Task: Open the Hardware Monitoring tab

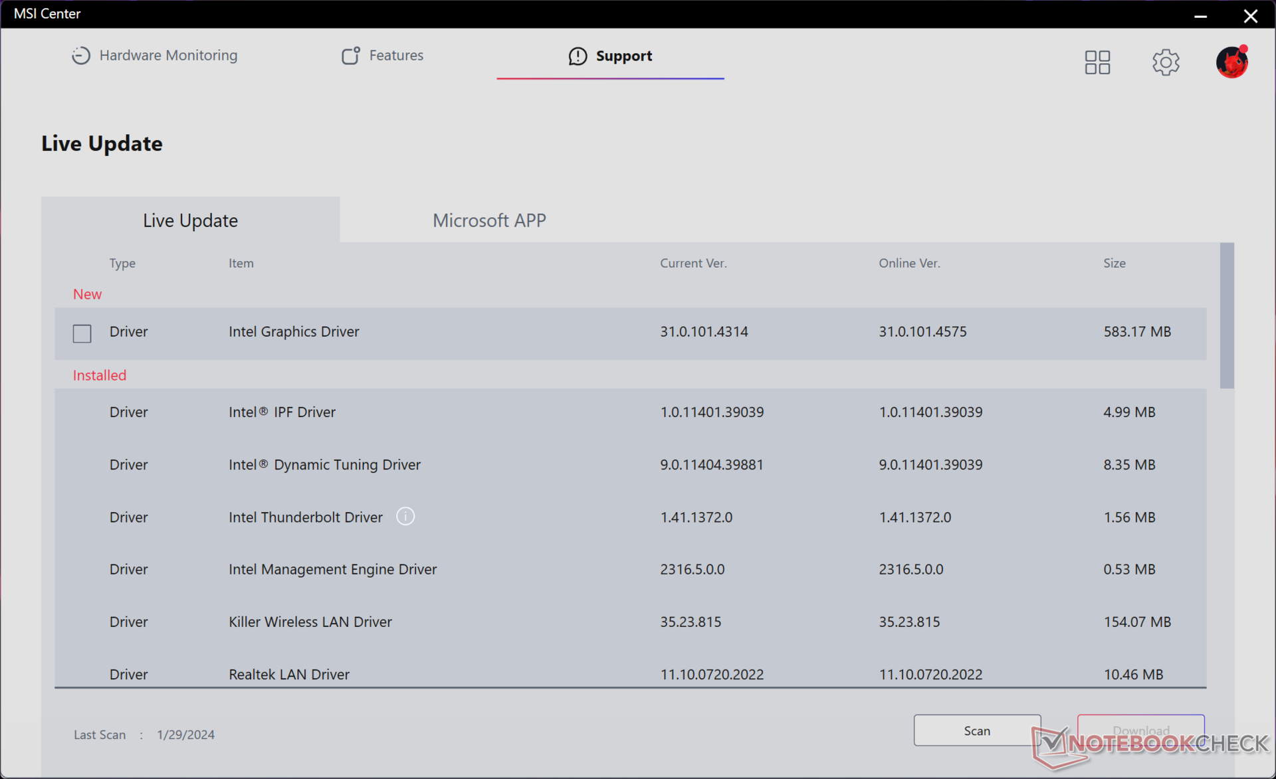Action: (x=167, y=56)
